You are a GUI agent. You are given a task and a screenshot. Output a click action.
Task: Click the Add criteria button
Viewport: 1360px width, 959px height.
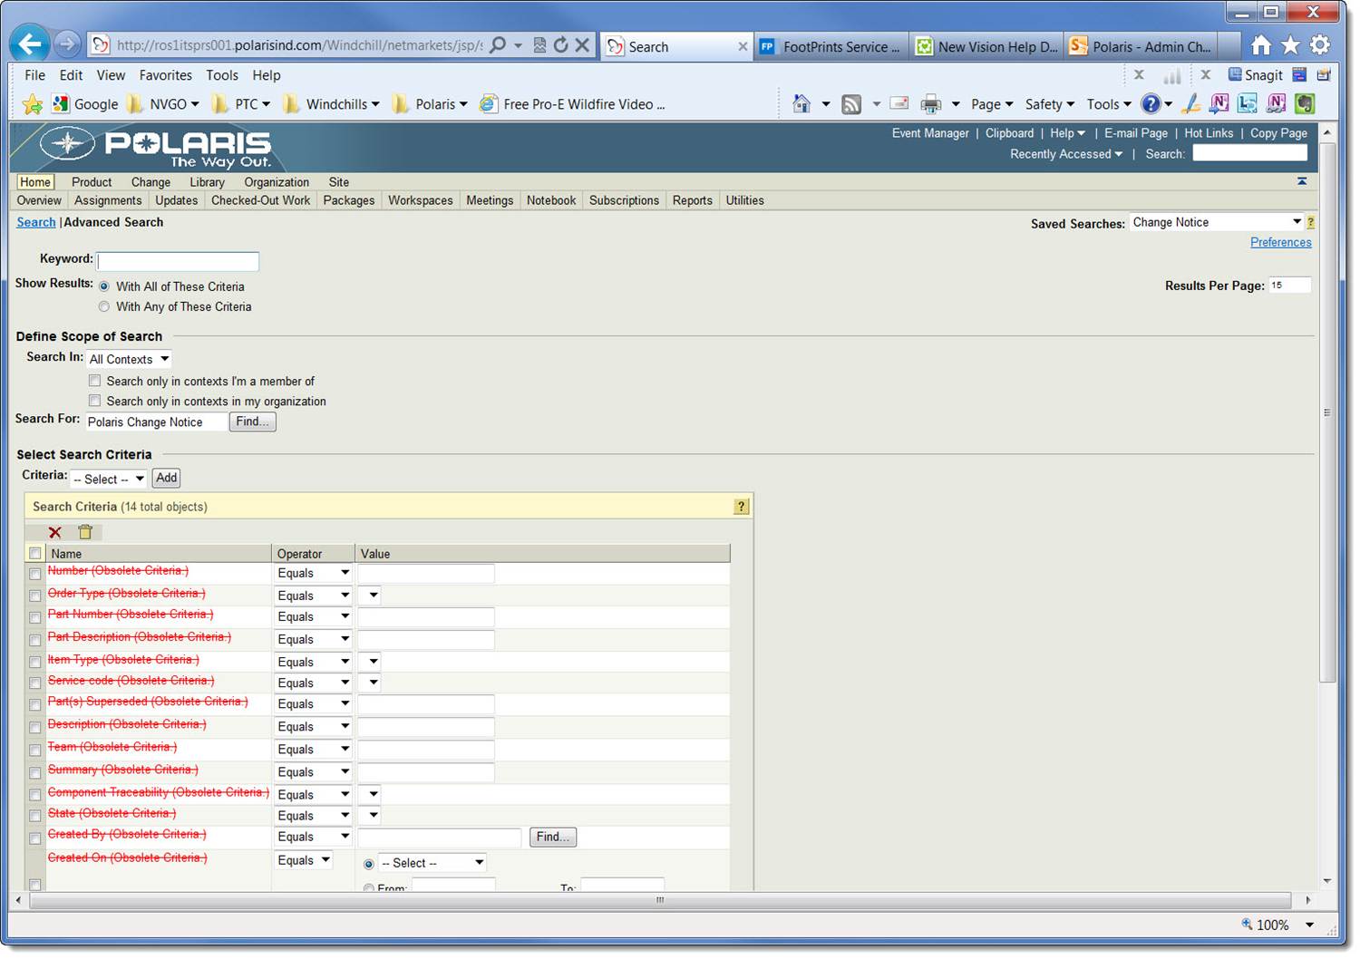167,479
